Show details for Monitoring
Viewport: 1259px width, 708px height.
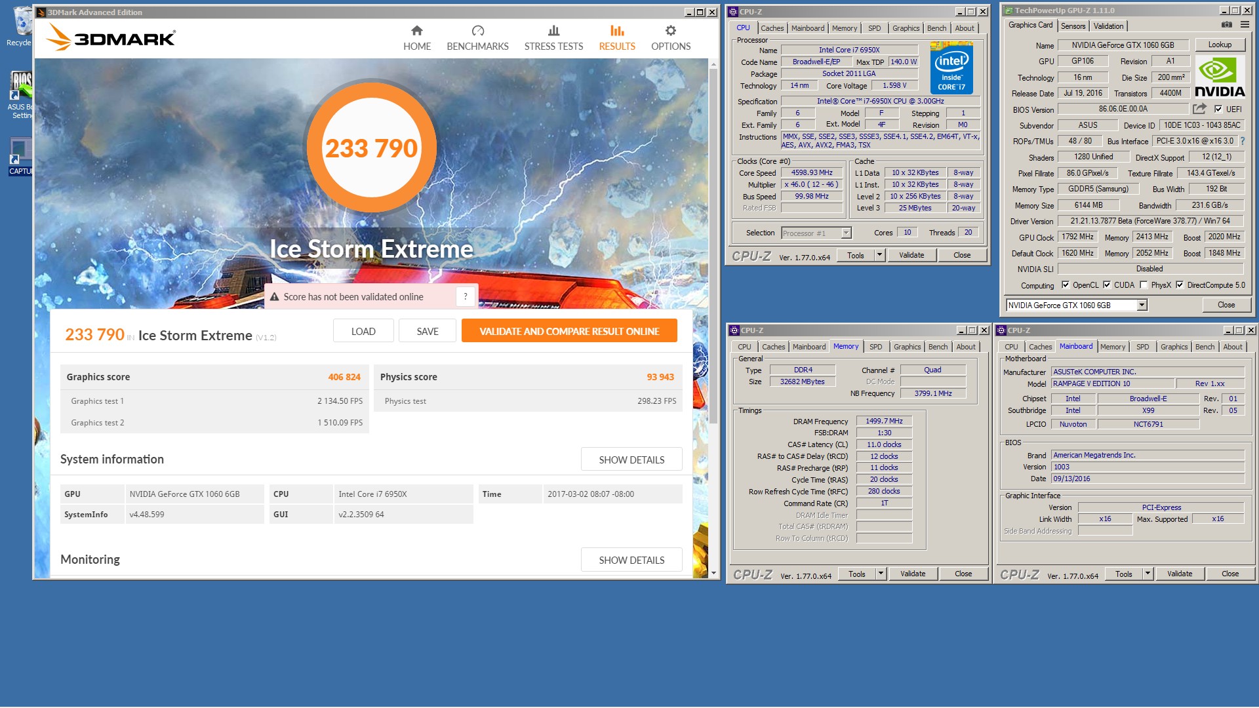pos(631,560)
